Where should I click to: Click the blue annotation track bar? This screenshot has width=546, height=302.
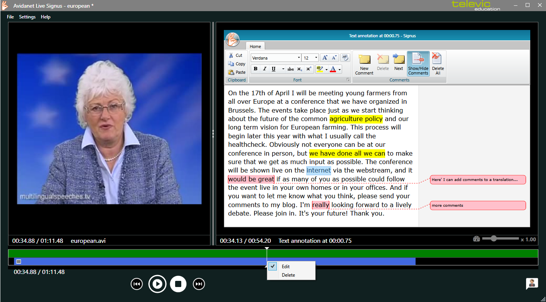pyautogui.click(x=215, y=261)
